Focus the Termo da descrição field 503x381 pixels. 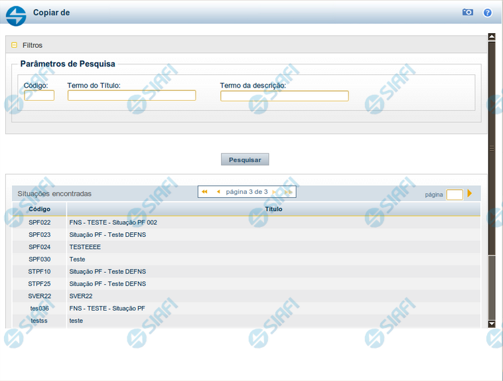tap(284, 96)
